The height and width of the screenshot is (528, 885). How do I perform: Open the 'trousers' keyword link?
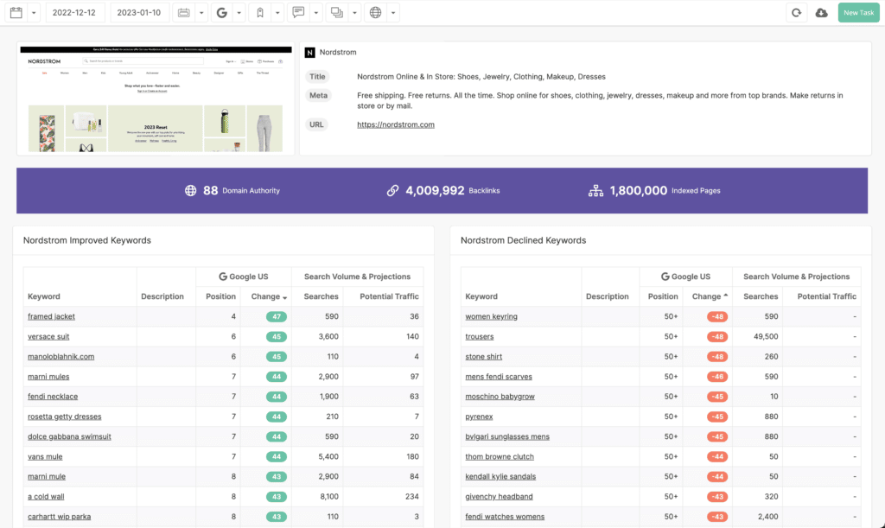click(479, 337)
